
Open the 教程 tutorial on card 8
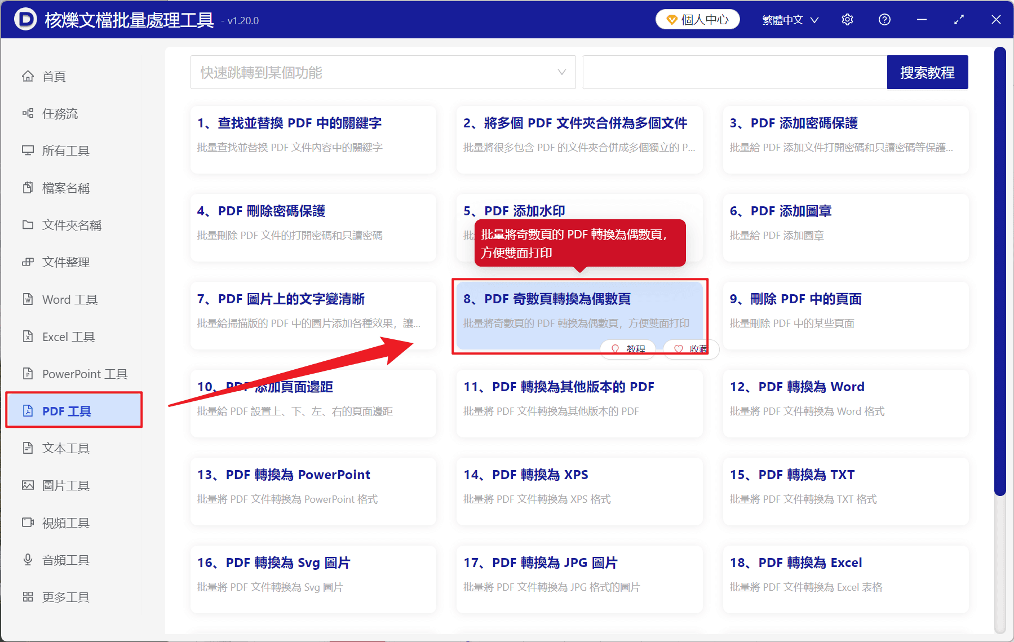(627, 349)
